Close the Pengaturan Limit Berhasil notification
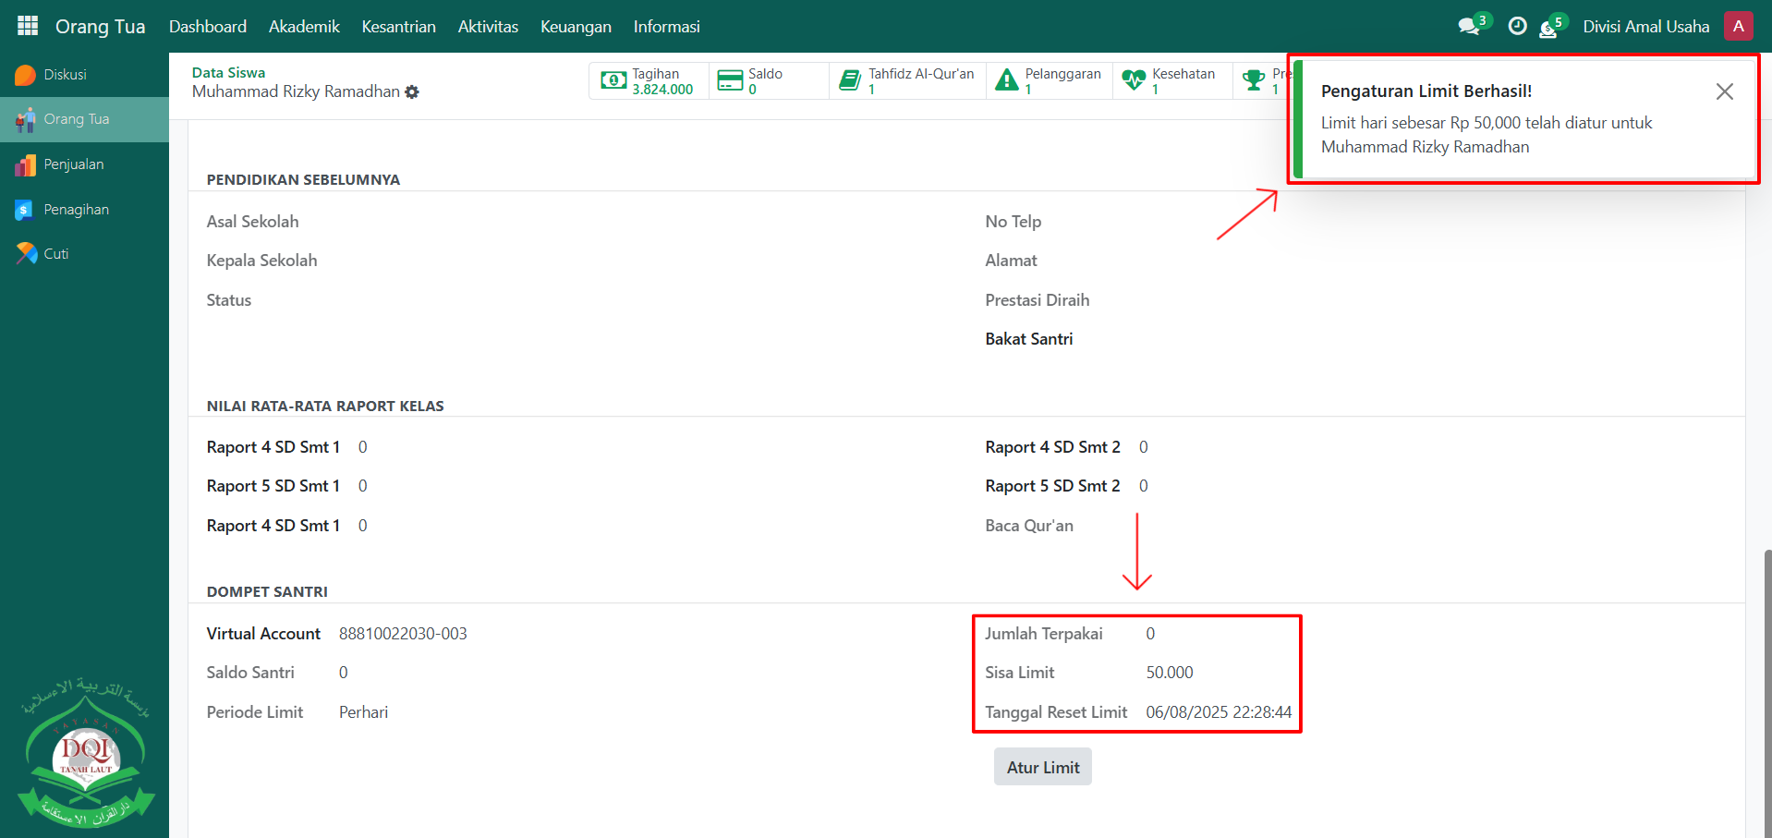 coord(1724,91)
